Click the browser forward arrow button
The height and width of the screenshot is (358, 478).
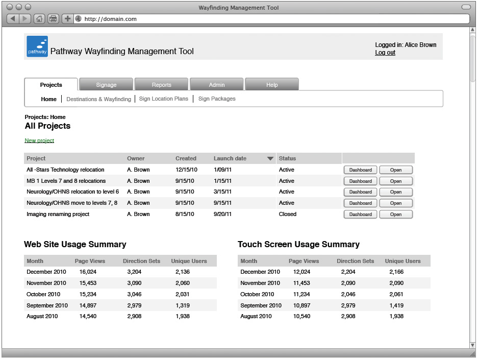point(25,19)
